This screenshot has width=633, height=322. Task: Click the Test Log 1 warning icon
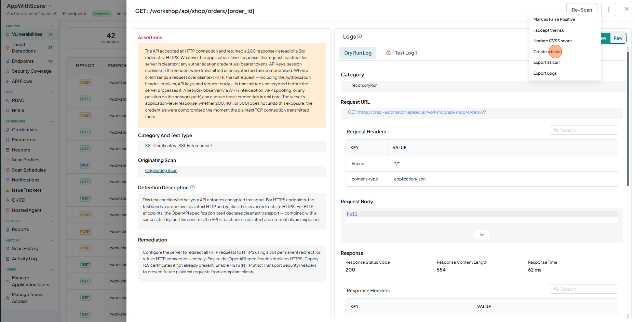coord(389,53)
